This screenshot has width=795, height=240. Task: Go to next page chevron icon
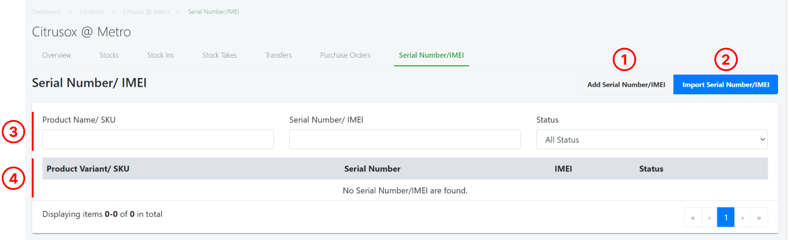(x=742, y=217)
